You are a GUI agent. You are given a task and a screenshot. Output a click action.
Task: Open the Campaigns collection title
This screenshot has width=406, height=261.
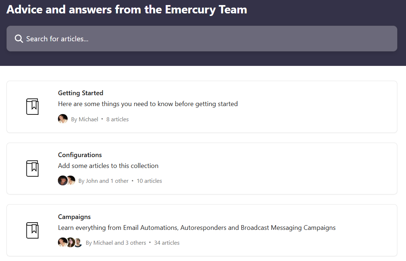(x=74, y=217)
